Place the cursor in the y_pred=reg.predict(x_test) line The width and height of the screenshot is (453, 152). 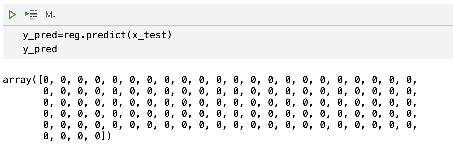coord(97,35)
